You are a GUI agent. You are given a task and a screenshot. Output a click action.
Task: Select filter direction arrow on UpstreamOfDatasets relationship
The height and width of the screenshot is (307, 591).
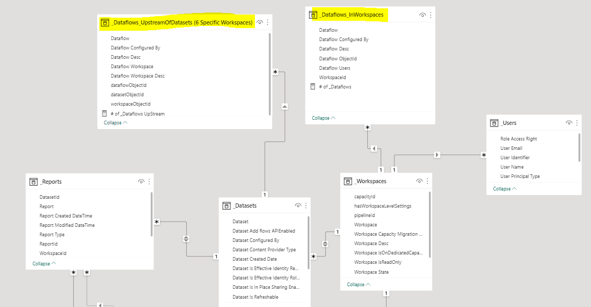tap(285, 107)
